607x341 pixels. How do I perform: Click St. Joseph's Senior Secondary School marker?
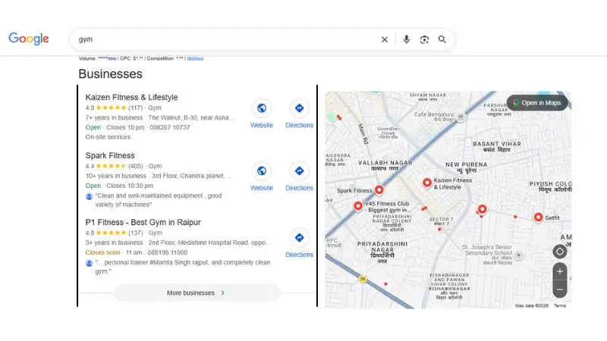[519, 255]
